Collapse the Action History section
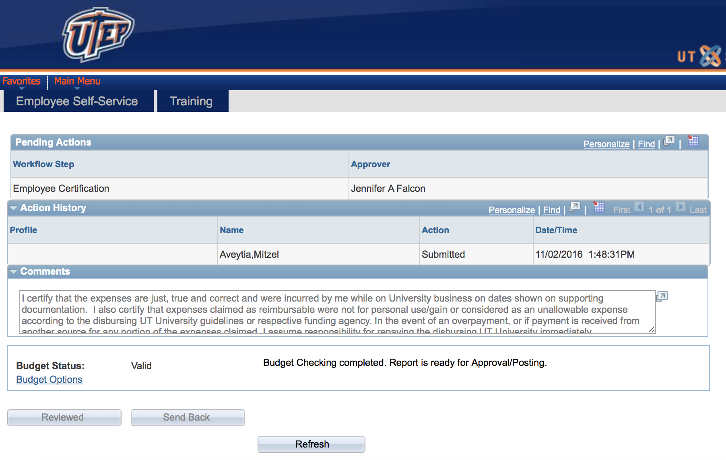The image size is (726, 460). 14,208
